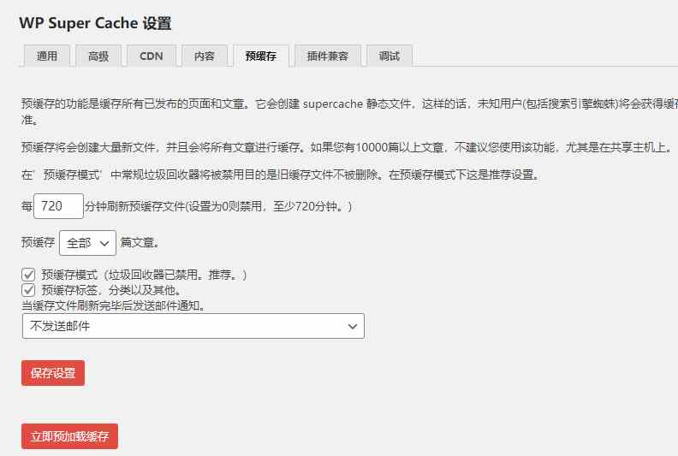Expand the 不发送邮件 notification dropdown
The height and width of the screenshot is (456, 678).
point(193,326)
